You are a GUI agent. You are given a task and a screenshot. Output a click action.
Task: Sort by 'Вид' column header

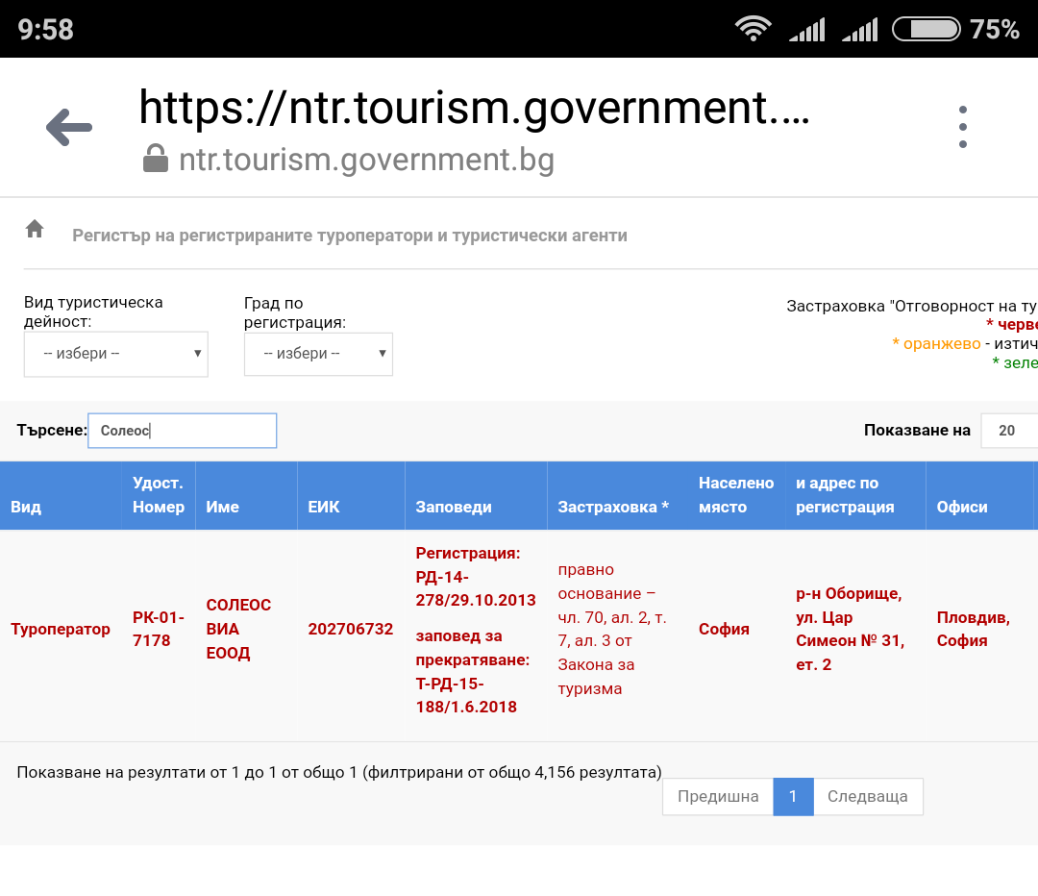pyautogui.click(x=26, y=507)
